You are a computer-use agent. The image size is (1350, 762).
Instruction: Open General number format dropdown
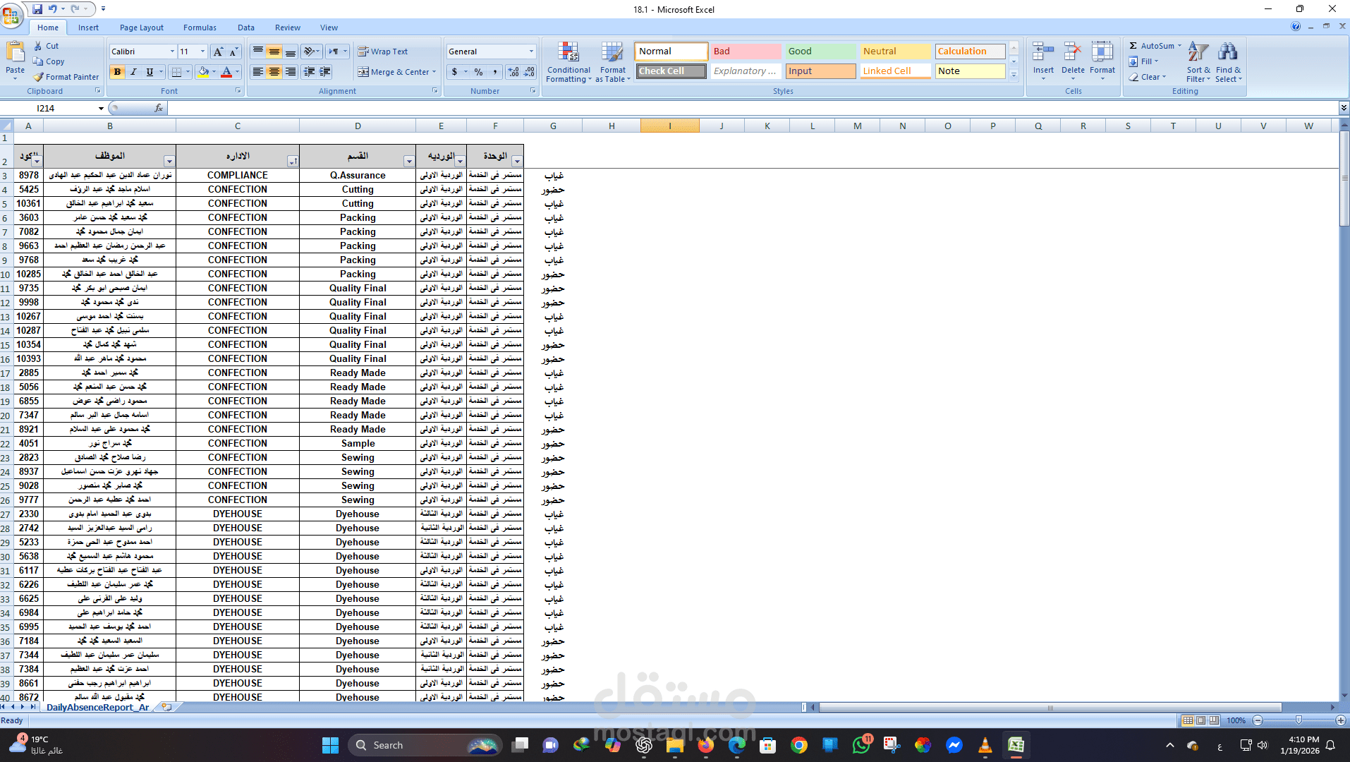[531, 52]
